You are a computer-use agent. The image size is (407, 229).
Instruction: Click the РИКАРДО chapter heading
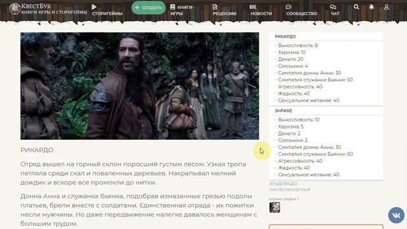coord(37,150)
